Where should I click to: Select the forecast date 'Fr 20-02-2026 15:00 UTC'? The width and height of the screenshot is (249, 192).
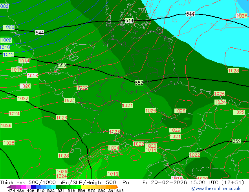point(180,183)
